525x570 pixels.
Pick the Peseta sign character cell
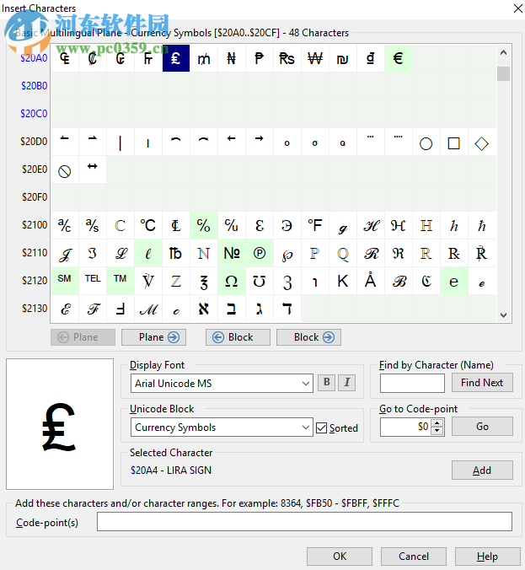pyautogui.click(x=259, y=58)
